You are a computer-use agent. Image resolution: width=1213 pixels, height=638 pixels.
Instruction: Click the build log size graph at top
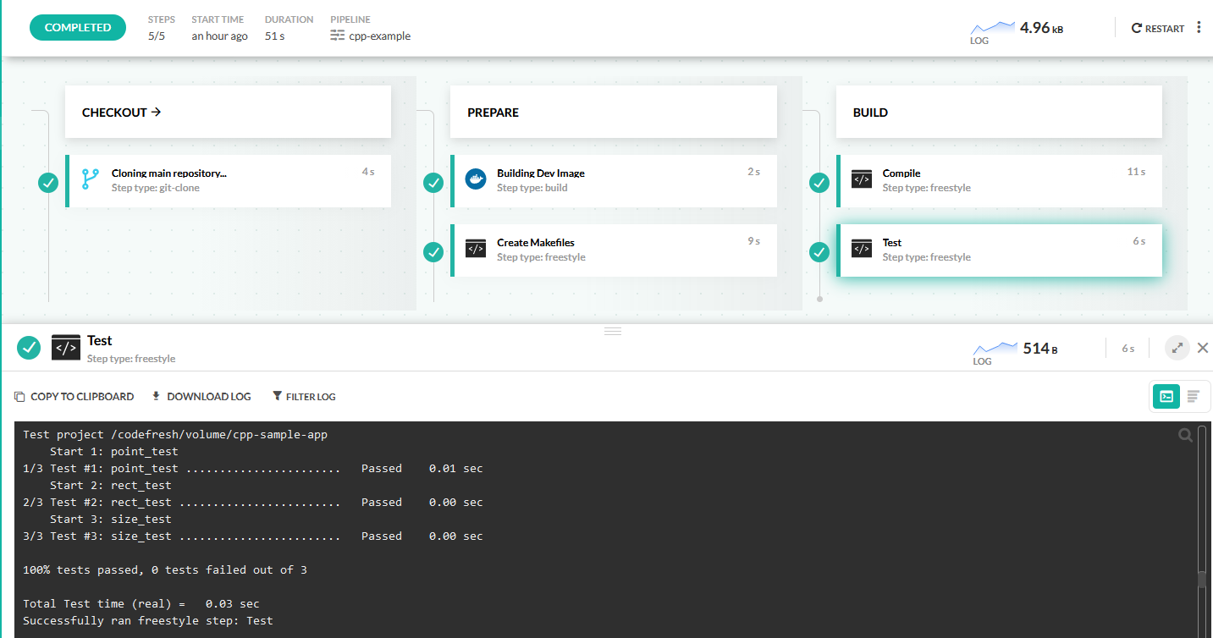click(992, 30)
